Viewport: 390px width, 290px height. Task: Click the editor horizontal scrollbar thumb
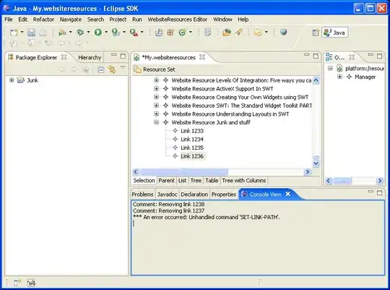point(183,171)
